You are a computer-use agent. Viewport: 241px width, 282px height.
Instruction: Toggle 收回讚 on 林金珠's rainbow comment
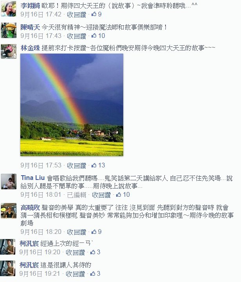[x=76, y=165]
